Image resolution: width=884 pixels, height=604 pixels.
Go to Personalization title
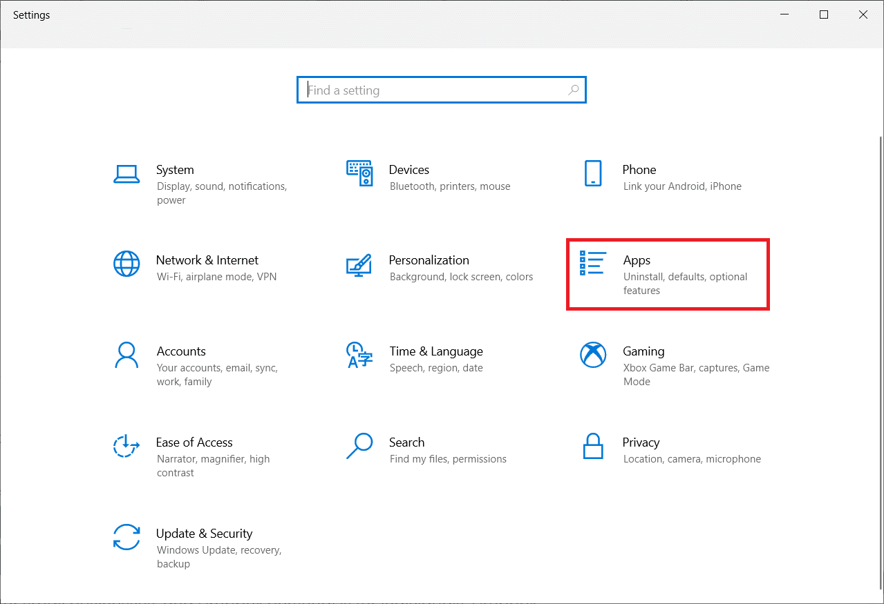click(429, 260)
